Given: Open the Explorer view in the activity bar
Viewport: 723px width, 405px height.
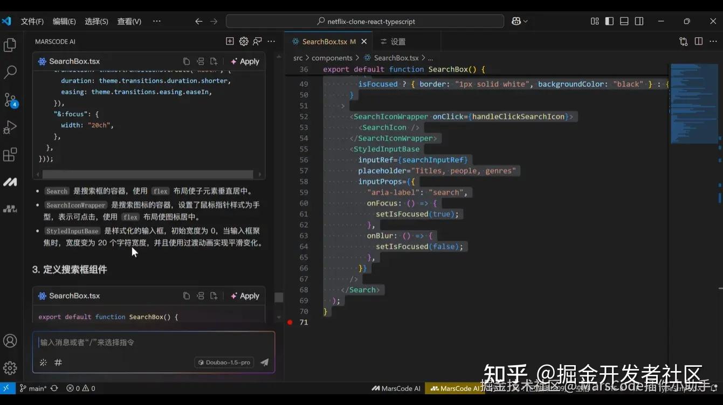Looking at the screenshot, I should pos(10,45).
